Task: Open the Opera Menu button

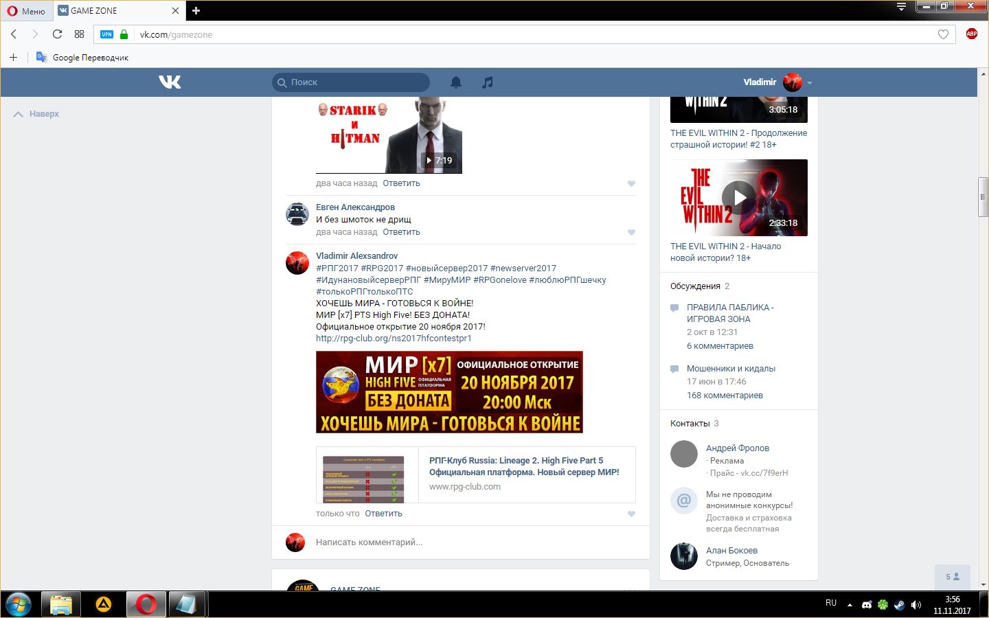Action: click(x=26, y=10)
